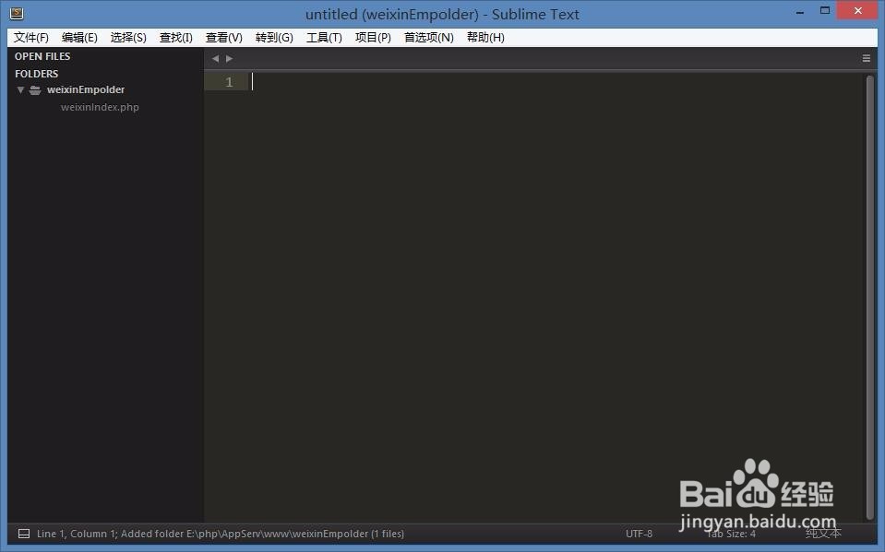Viewport: 885px width, 552px height.
Task: Open the Tab Size: 4 menu
Action: click(731, 533)
